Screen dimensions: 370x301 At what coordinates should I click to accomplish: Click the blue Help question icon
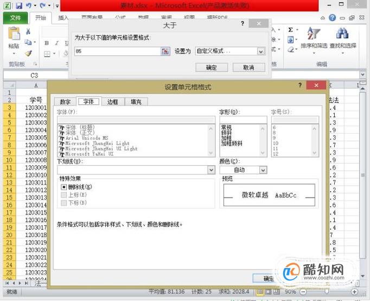[x=332, y=18]
